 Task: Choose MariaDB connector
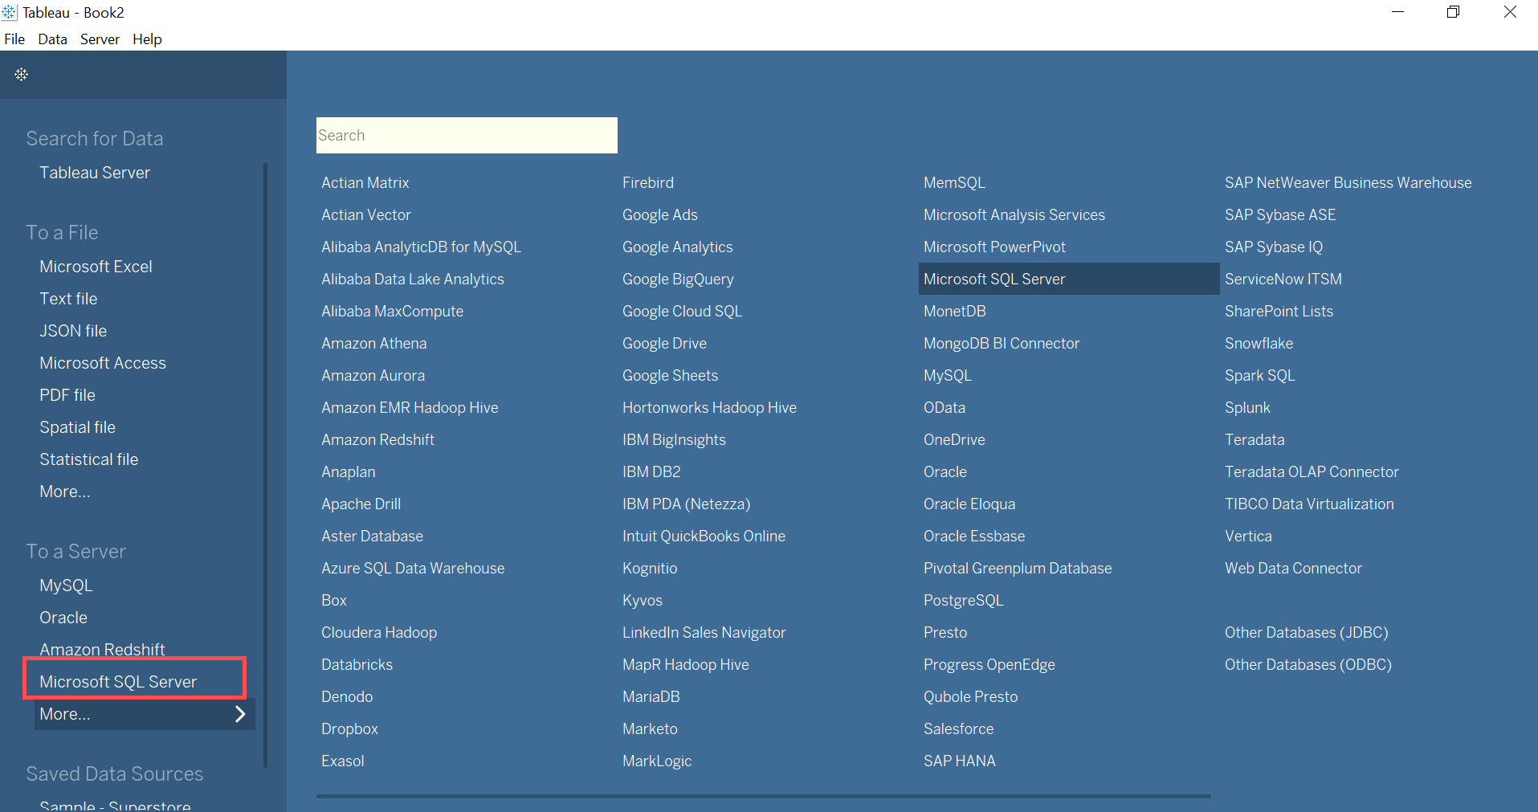click(651, 696)
